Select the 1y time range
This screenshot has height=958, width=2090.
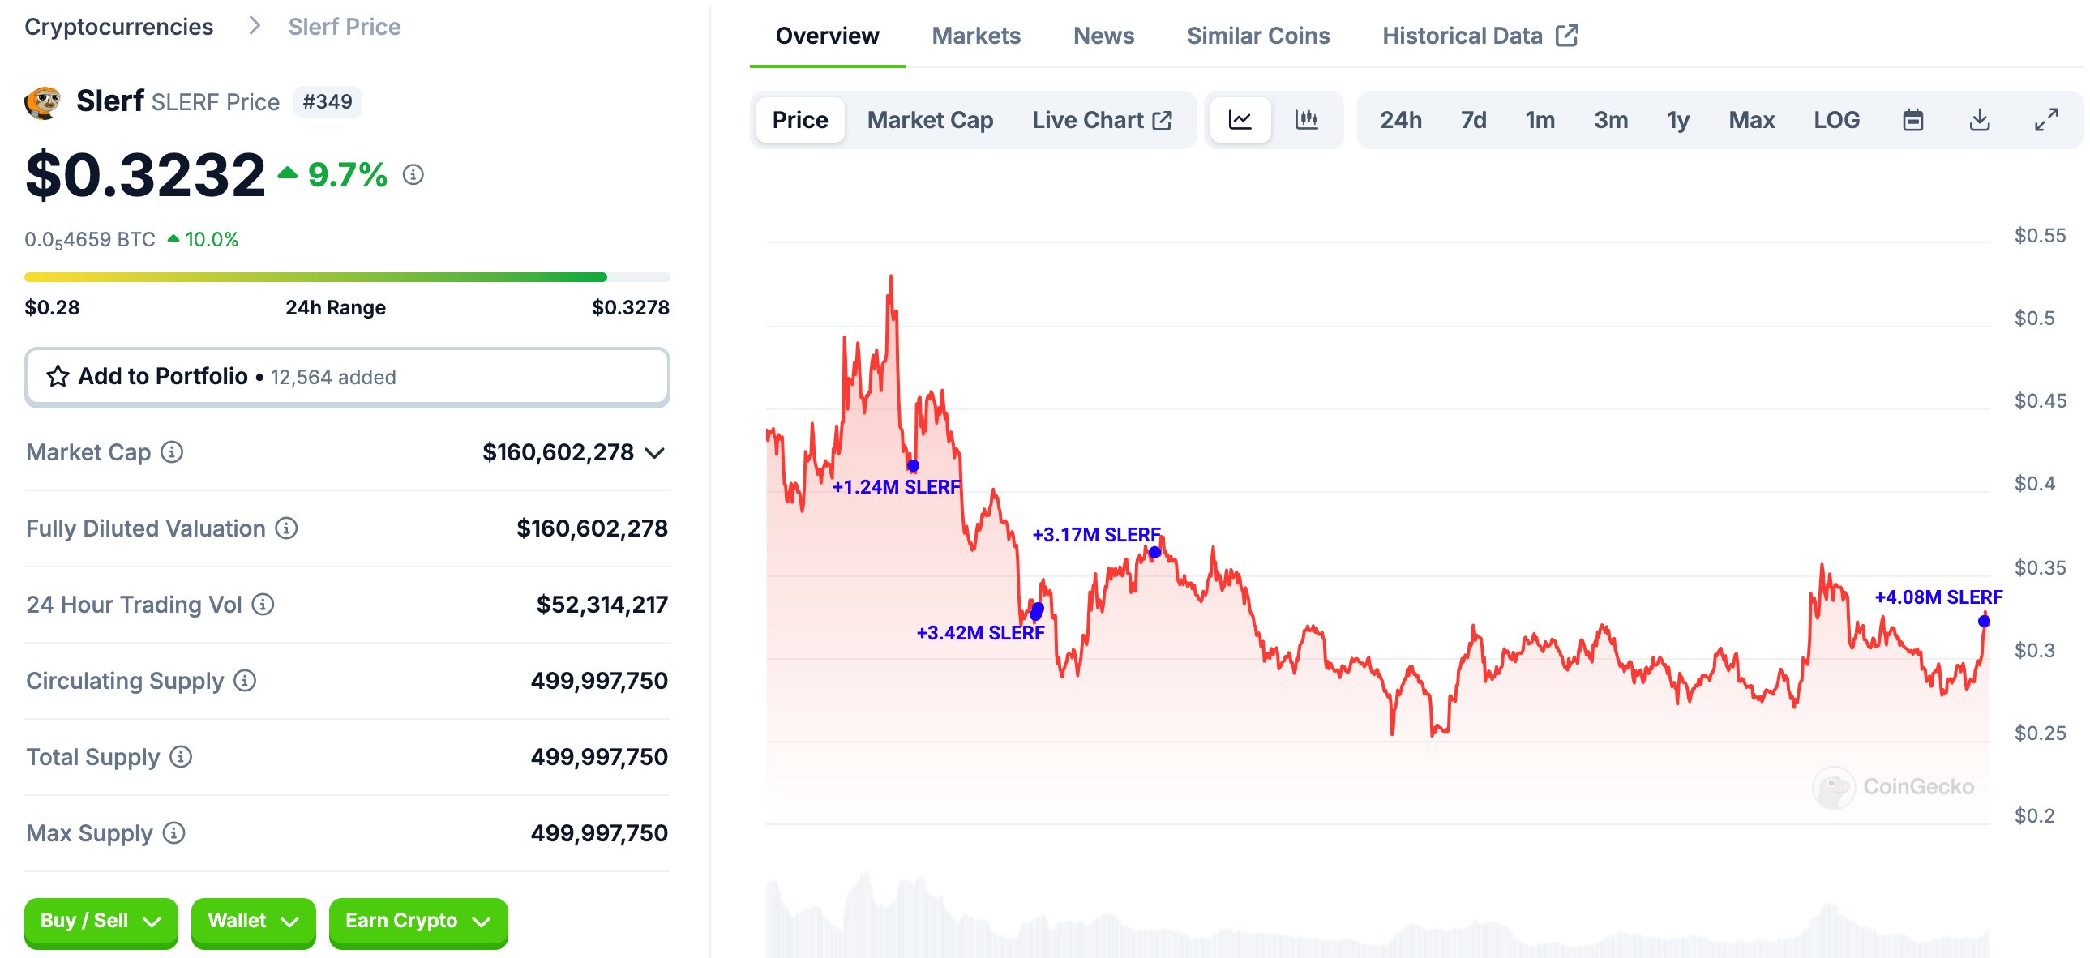(x=1678, y=120)
